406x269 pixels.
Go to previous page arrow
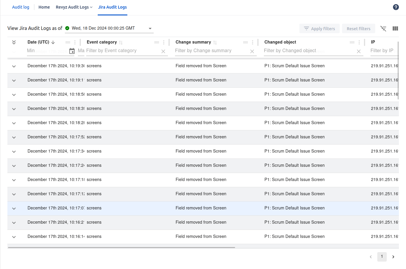[x=371, y=257]
